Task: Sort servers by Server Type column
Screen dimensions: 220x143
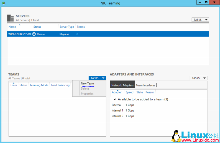Action: 67,27
